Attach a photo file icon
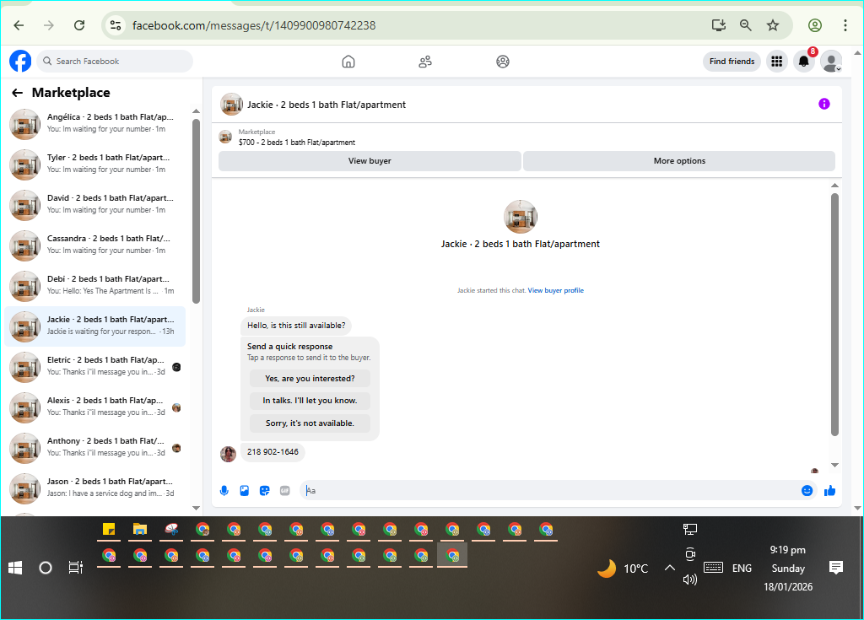Image resolution: width=864 pixels, height=620 pixels. tap(245, 490)
